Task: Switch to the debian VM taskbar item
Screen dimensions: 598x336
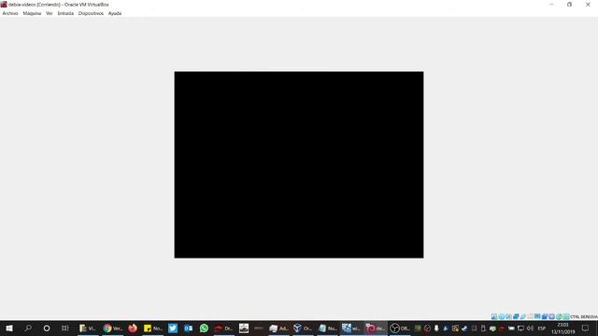Action: (x=376, y=328)
